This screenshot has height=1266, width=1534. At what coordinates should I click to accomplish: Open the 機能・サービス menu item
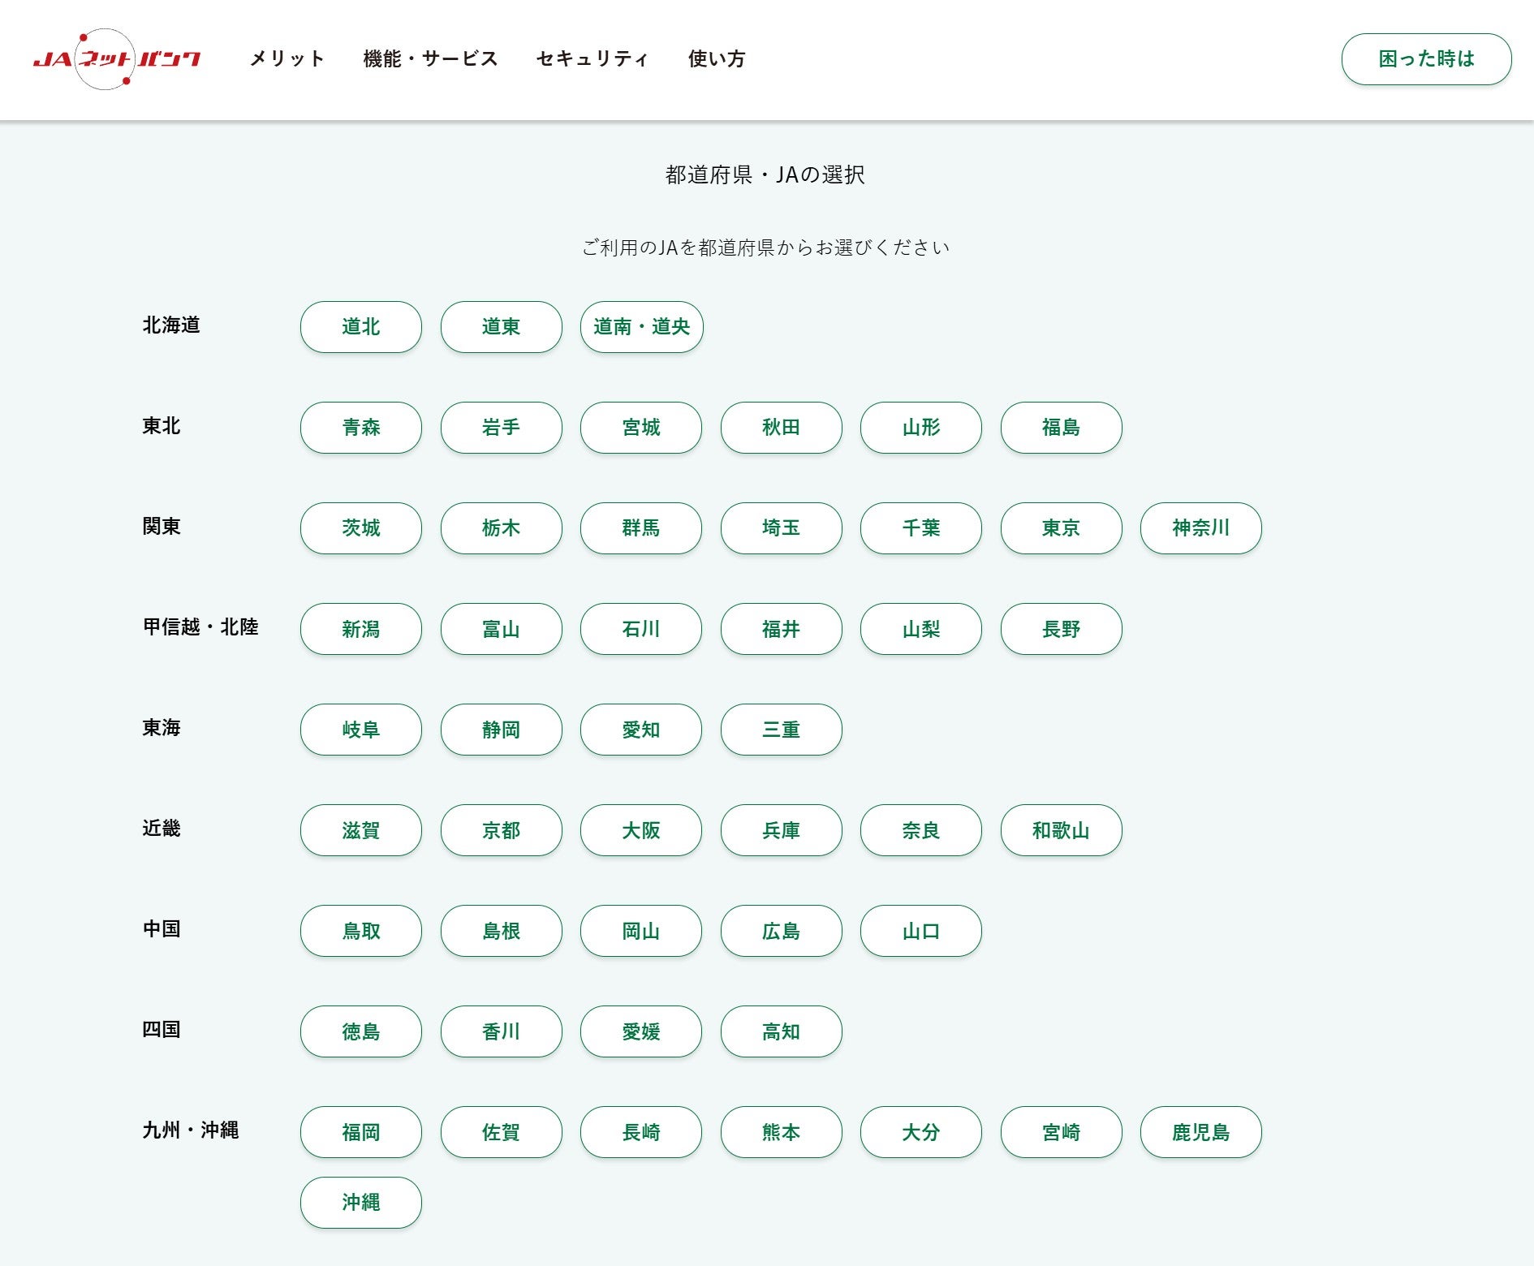pyautogui.click(x=430, y=59)
